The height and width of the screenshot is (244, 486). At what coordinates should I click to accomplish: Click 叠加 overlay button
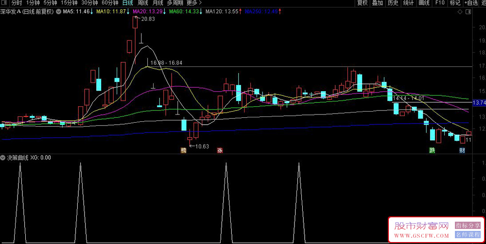pyautogui.click(x=378, y=3)
